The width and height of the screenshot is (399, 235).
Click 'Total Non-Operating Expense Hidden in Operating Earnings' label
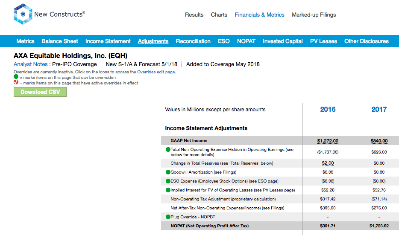pos(232,152)
